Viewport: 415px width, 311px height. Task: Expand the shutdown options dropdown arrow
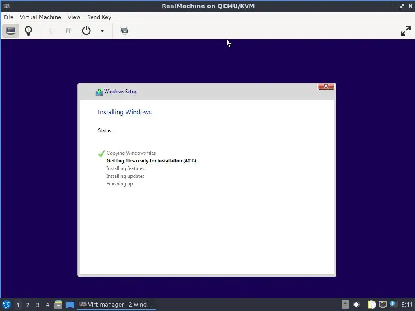pyautogui.click(x=102, y=31)
